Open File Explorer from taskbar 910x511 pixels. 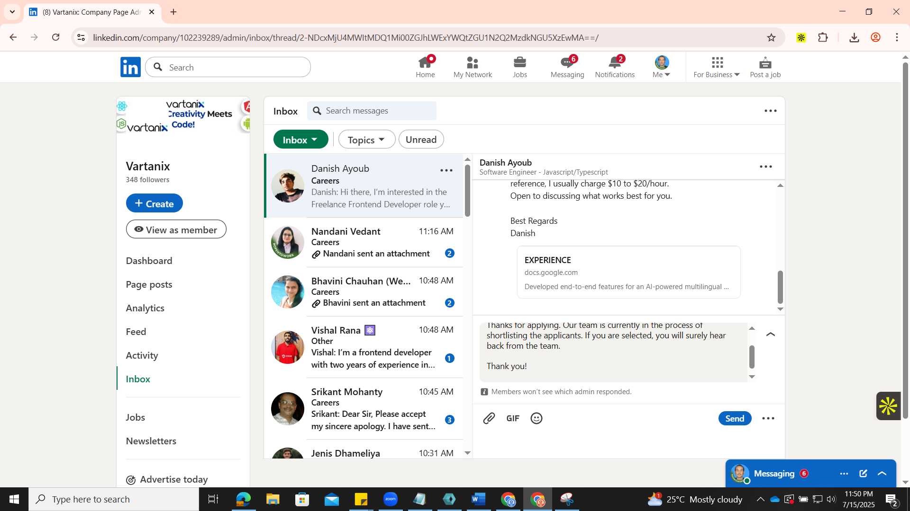click(x=273, y=499)
